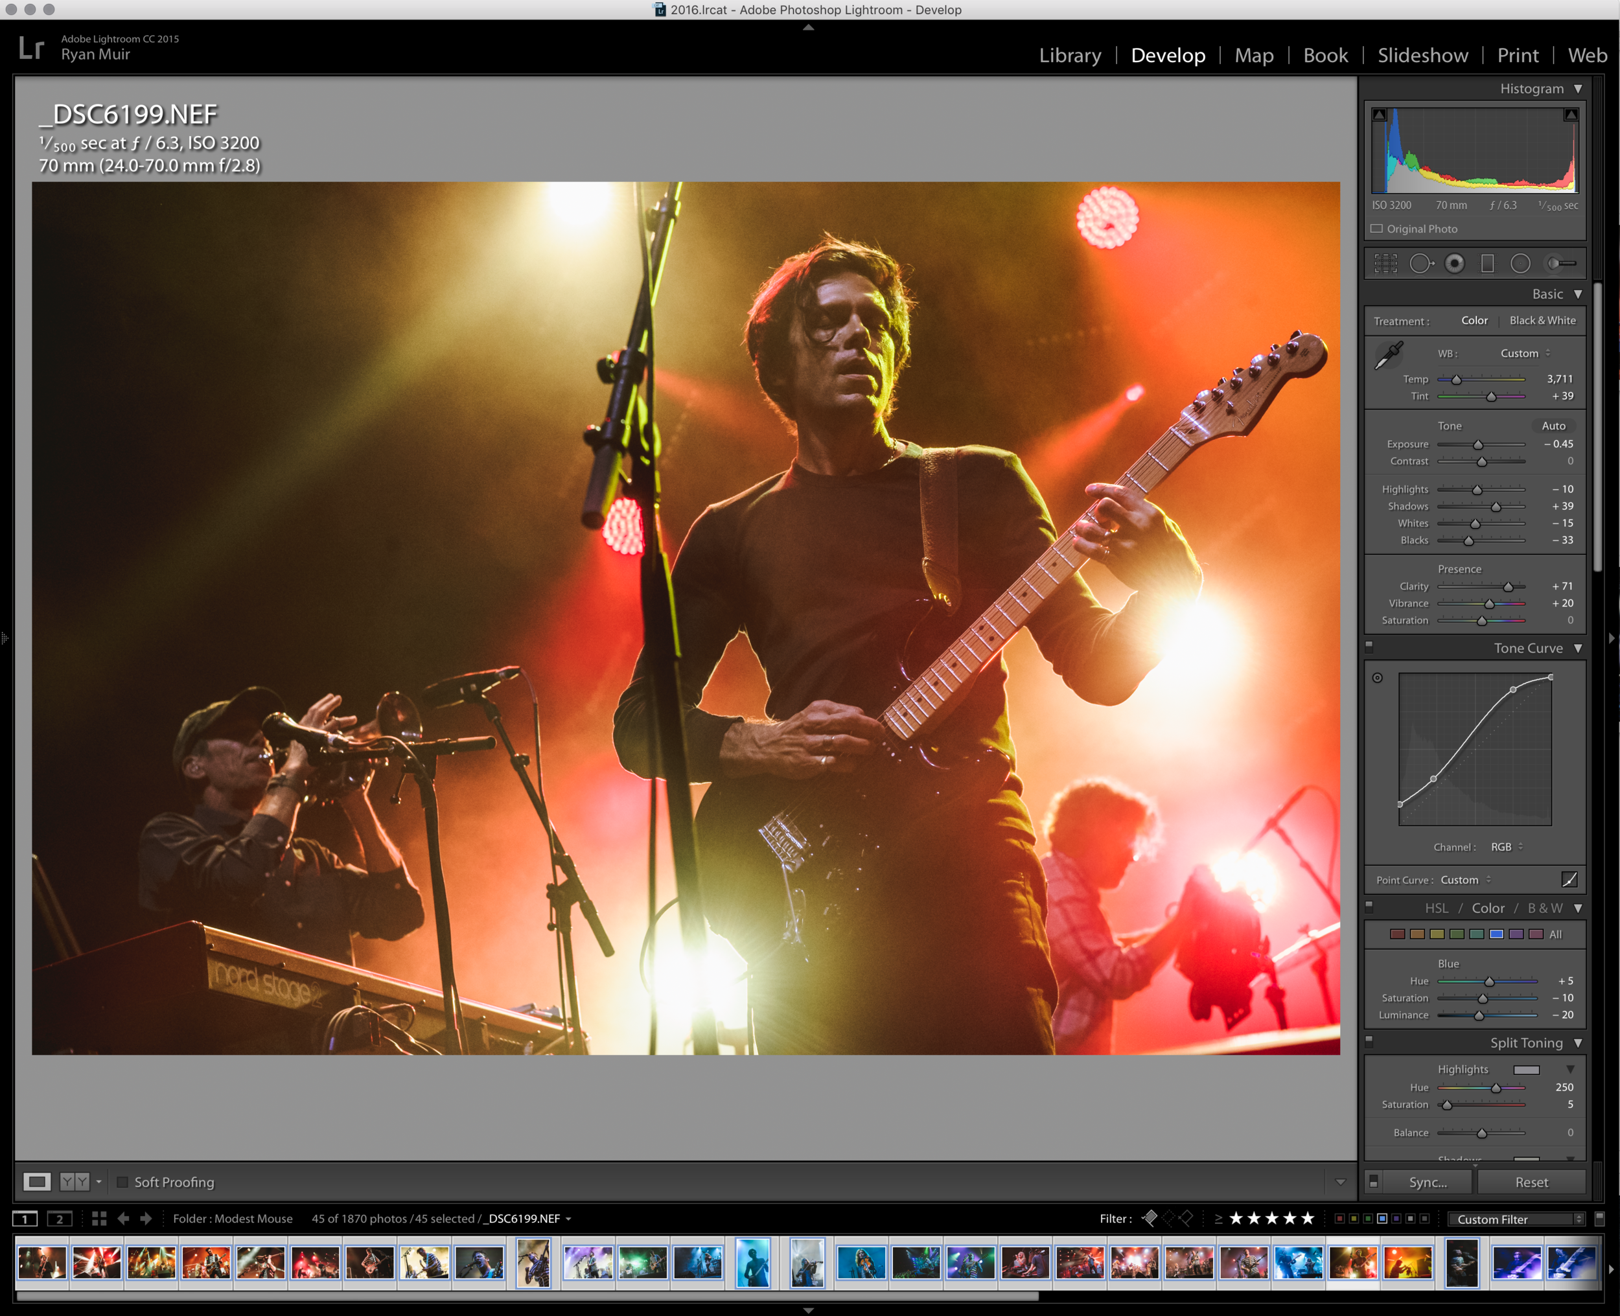Click the Sync... button
Viewport: 1620px width, 1316px height.
tap(1428, 1182)
